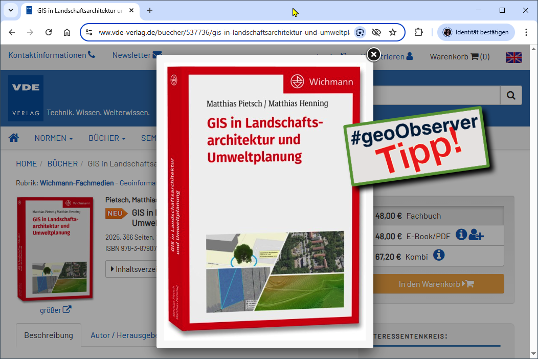Select the Beschreibung tab
The image size is (538, 359).
coord(49,335)
